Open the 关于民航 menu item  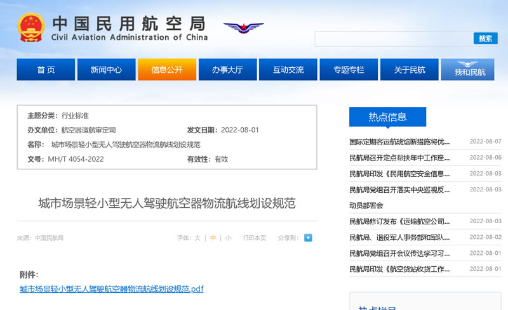(x=409, y=70)
